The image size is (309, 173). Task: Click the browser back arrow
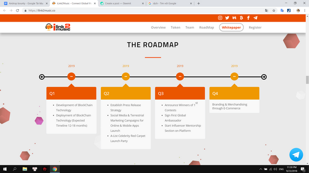(4, 11)
